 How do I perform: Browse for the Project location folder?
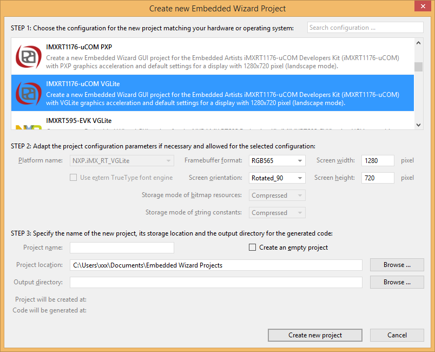click(397, 265)
